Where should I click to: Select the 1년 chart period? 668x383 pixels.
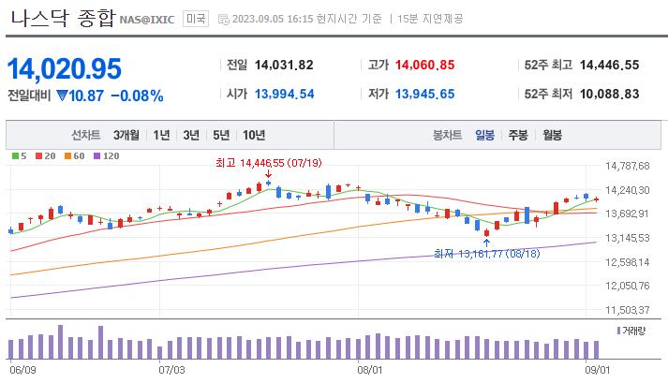click(161, 136)
